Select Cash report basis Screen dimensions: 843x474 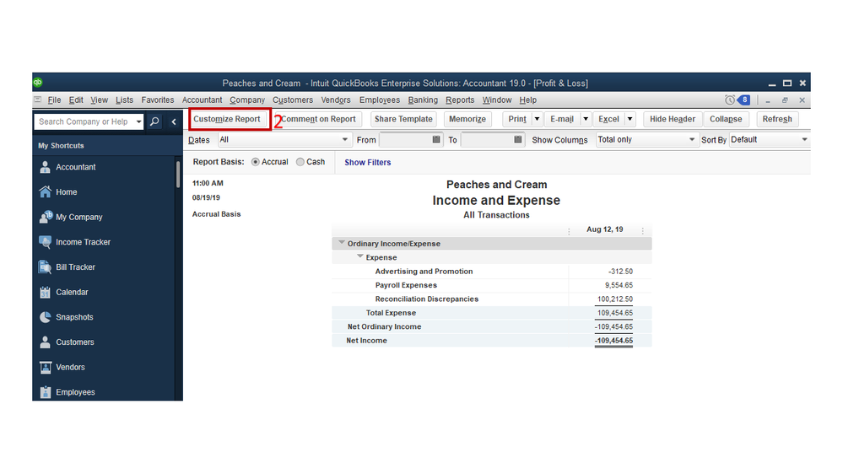(x=300, y=162)
